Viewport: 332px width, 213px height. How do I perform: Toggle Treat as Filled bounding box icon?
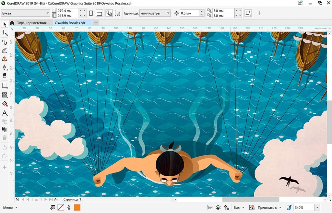coord(248,13)
